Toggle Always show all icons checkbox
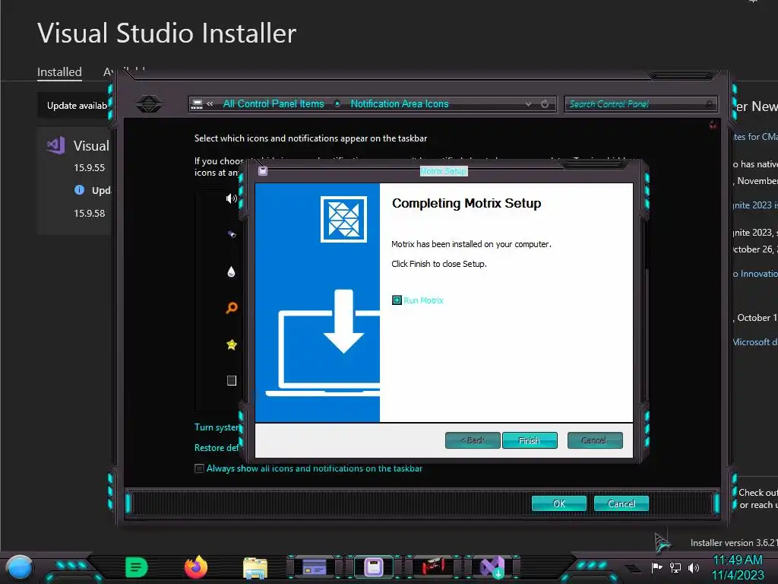This screenshot has width=778, height=584. point(200,468)
